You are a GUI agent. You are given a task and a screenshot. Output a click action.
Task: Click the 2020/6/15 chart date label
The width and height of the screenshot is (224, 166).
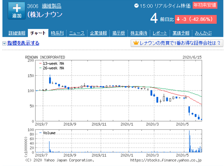(192, 57)
